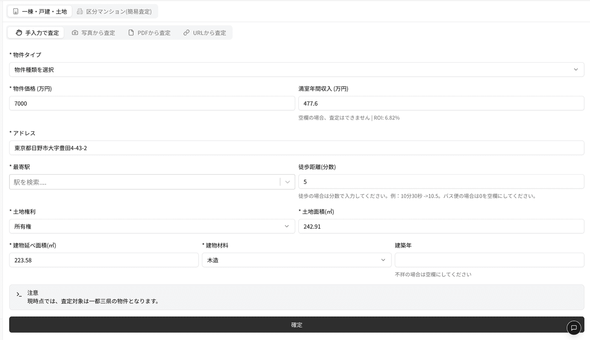This screenshot has height=340, width=590.
Task: Click the chat bubble icon
Action: pyautogui.click(x=573, y=328)
